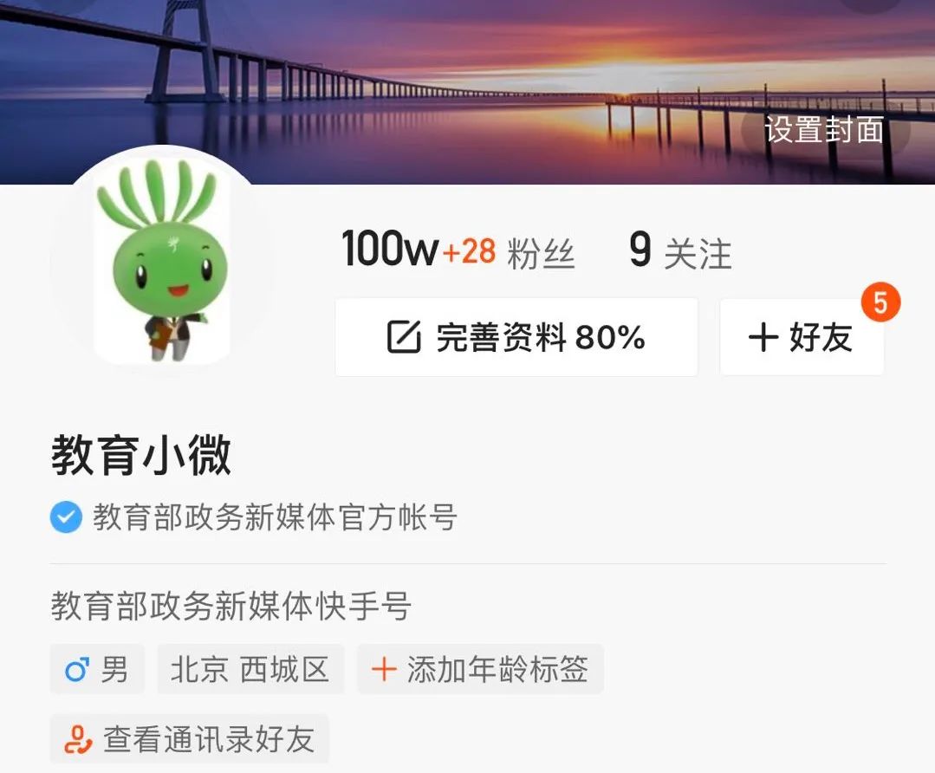View the 100w 粉丝 followers list
The height and width of the screenshot is (773, 935).
coord(458,250)
